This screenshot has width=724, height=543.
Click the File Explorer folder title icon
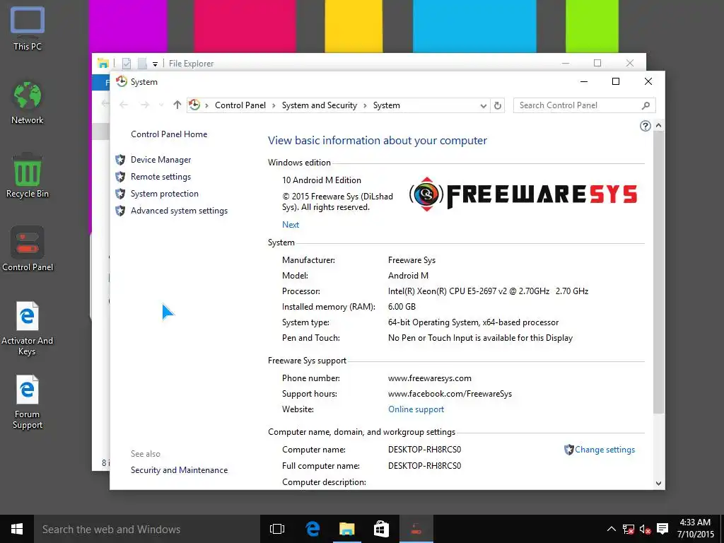tap(103, 63)
